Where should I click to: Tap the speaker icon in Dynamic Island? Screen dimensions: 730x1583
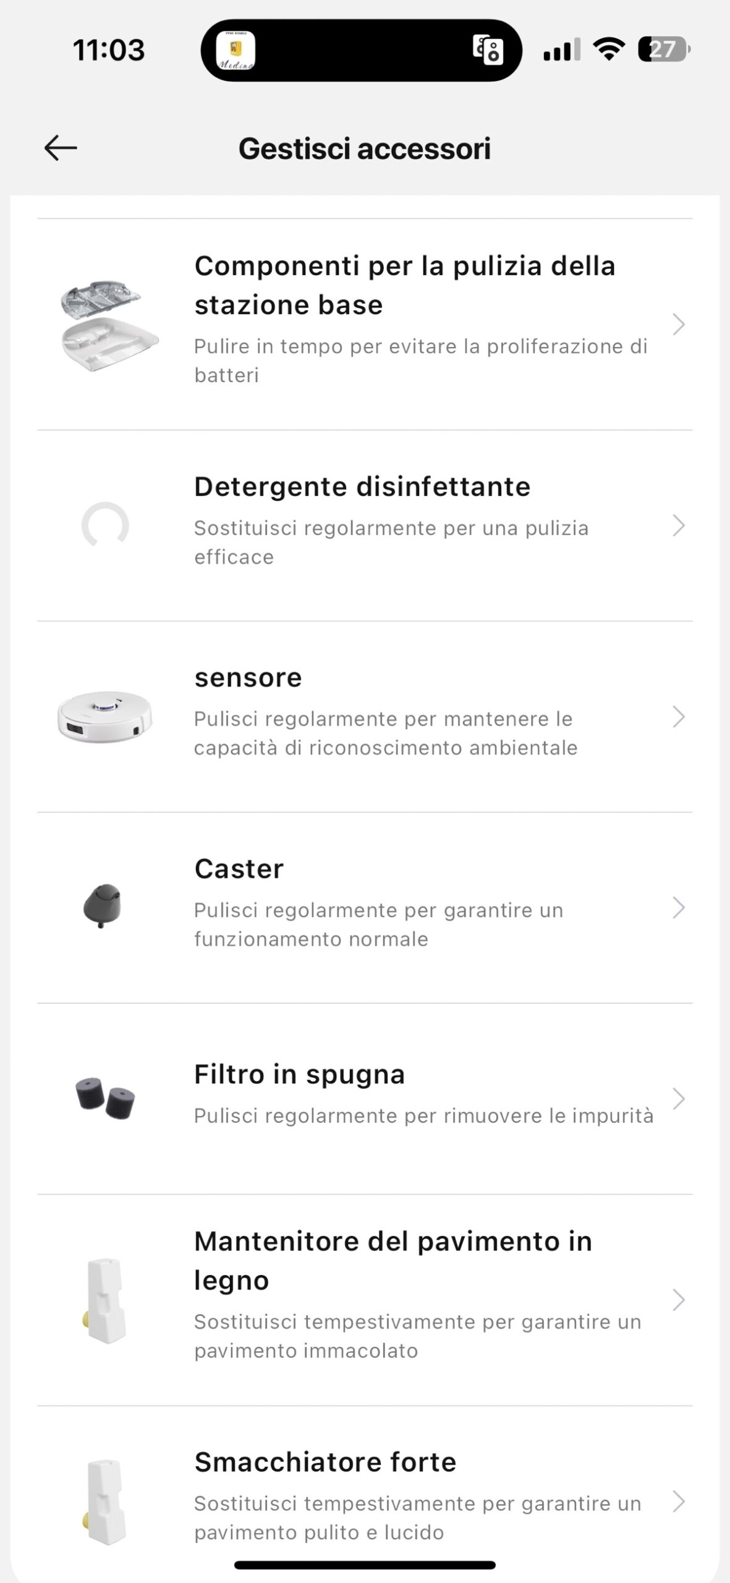[488, 51]
